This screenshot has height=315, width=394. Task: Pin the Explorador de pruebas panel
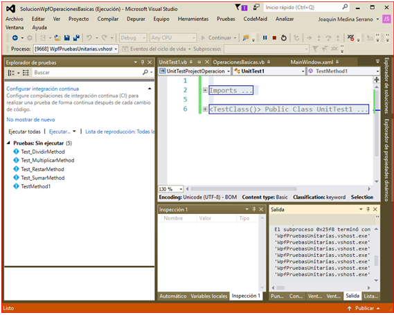point(143,62)
